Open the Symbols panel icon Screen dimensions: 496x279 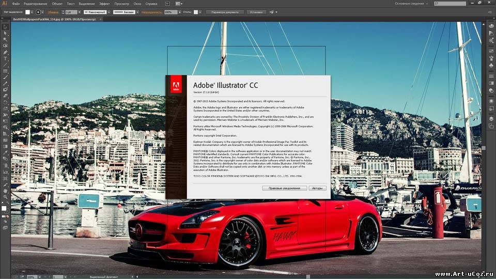491,66
